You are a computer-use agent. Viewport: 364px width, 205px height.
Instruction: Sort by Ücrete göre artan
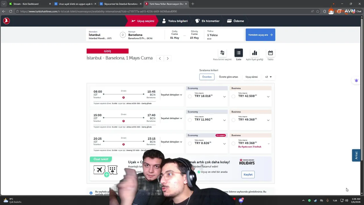pyautogui.click(x=228, y=77)
